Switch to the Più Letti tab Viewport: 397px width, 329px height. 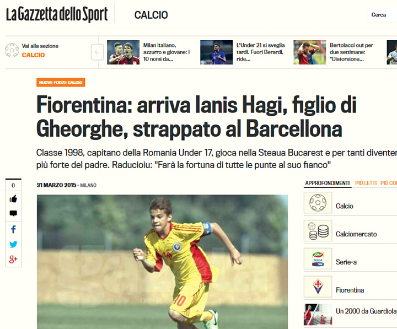pos(366,183)
